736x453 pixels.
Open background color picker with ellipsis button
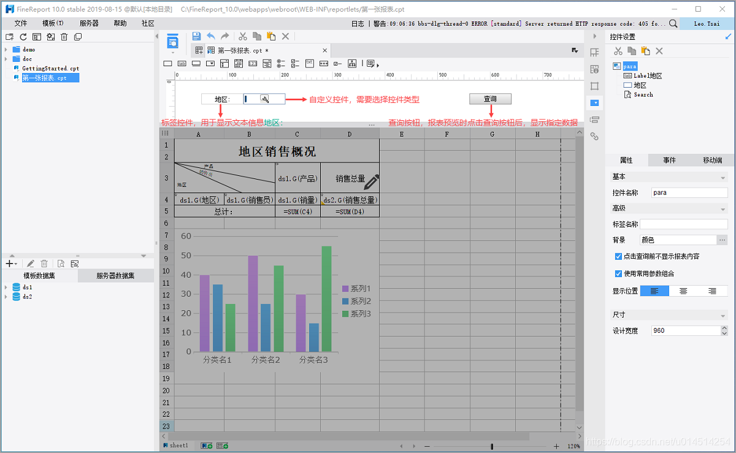(723, 240)
